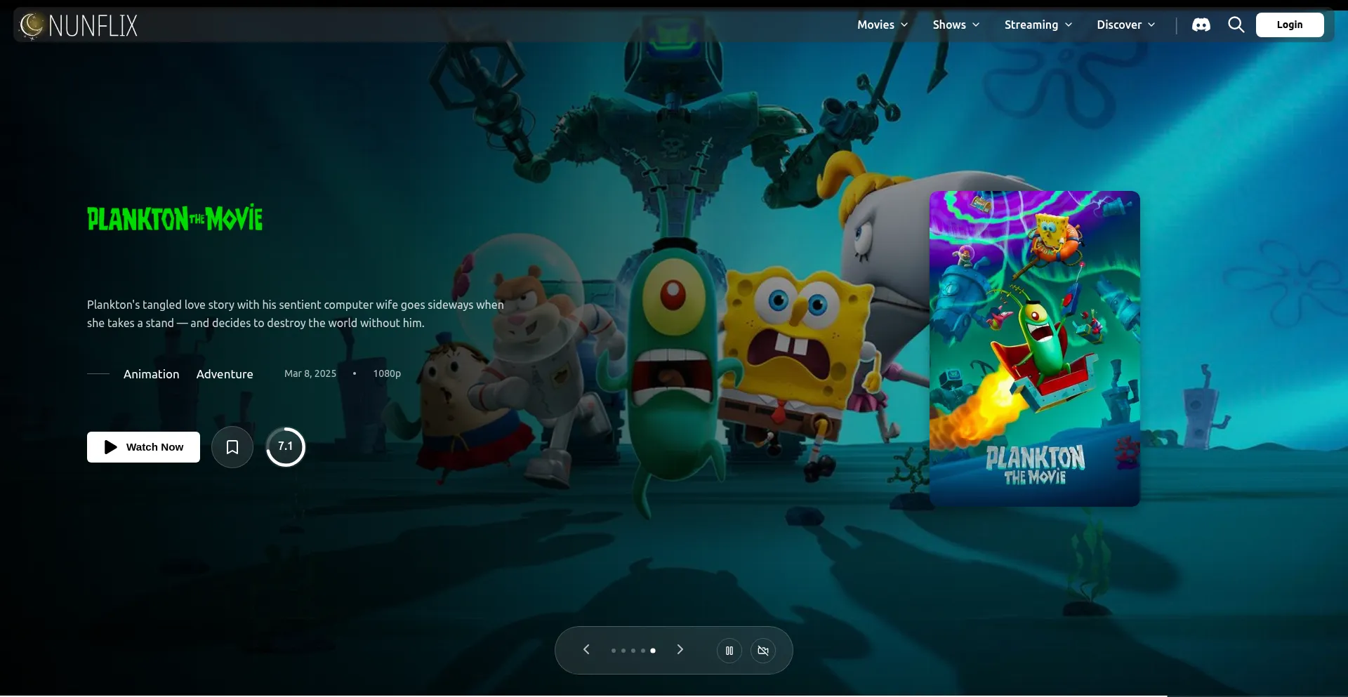Open the Discord icon link
The width and height of the screenshot is (1348, 697).
pos(1201,25)
